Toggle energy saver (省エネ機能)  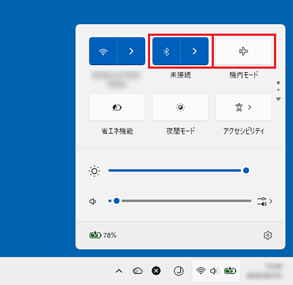click(117, 107)
